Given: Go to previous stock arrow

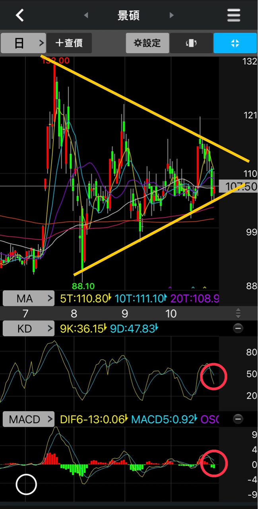Looking at the screenshot, I should (x=86, y=16).
